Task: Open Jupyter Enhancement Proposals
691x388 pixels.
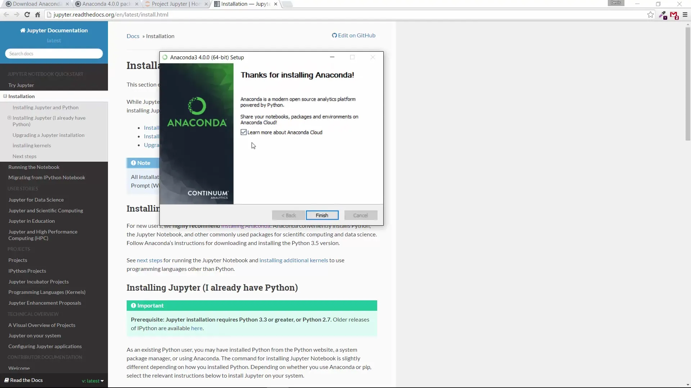Action: click(x=45, y=303)
